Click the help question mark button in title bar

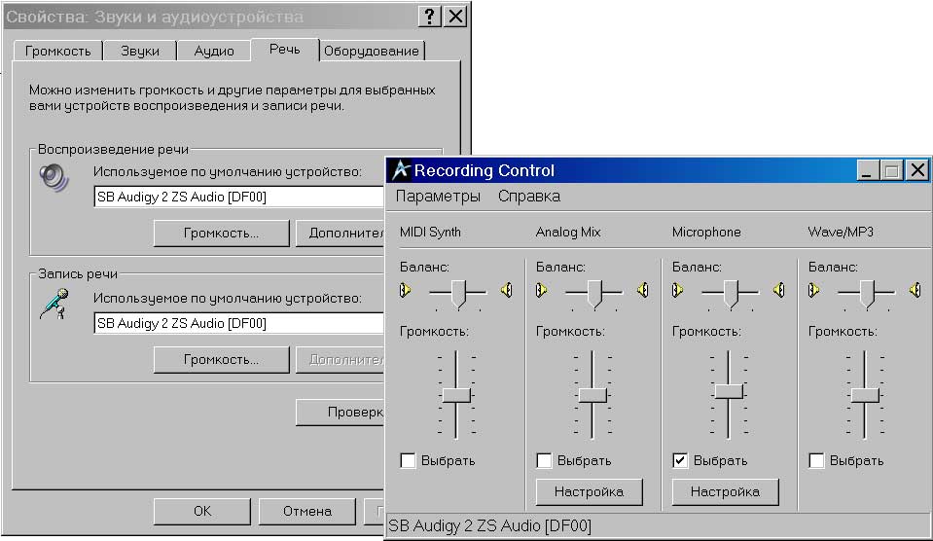click(x=429, y=17)
